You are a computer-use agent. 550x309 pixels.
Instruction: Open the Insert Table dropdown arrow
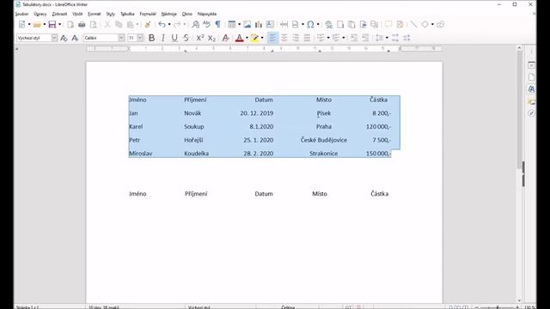pos(239,24)
